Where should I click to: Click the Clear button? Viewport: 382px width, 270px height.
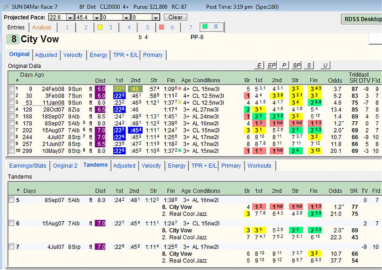click(176, 17)
